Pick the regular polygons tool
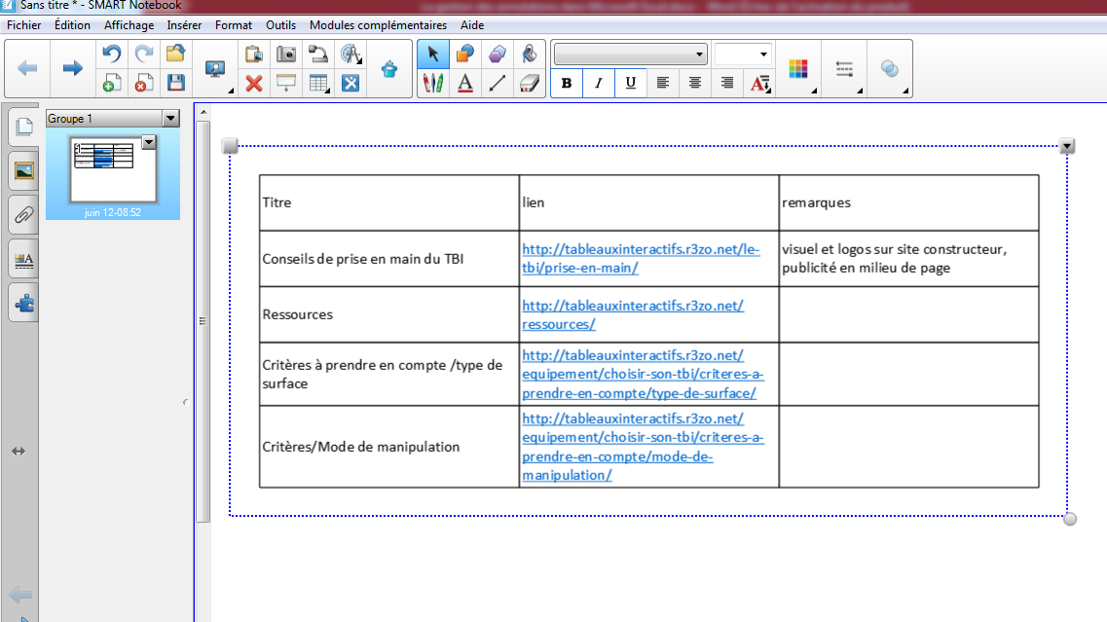The image size is (1107, 622). point(498,54)
